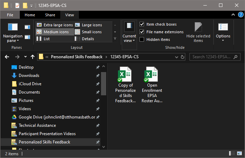Image resolution: width=245 pixels, height=158 pixels.
Task: Choose Medium icons layout
Action: pyautogui.click(x=55, y=32)
